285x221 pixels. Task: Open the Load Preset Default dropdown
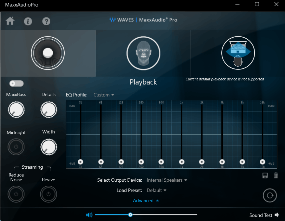[x=156, y=190]
